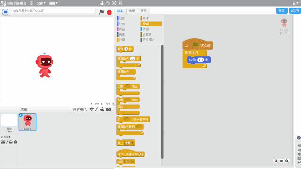301x169 pixels.
Task: Select the 控制 block category
Action: (151, 23)
